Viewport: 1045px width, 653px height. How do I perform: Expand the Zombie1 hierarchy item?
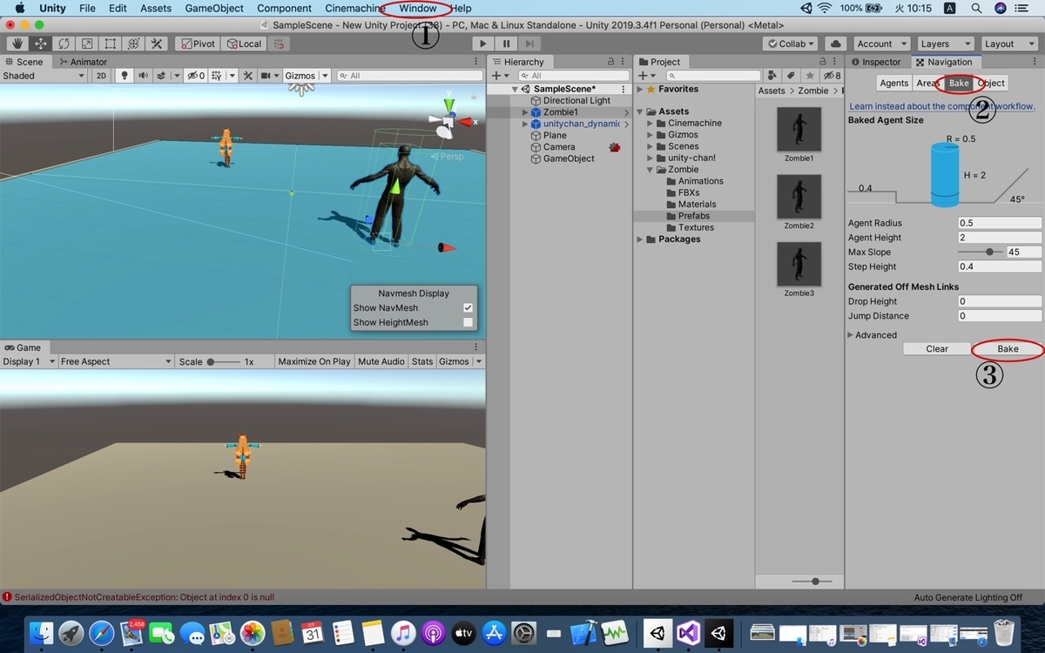(x=525, y=112)
